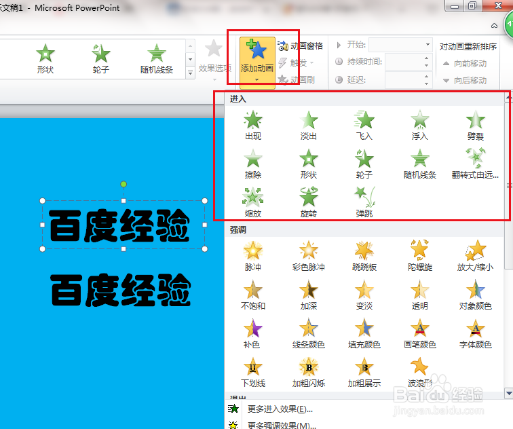
Task: Move the ribbon animation gallery to its next row
Action: coord(190,60)
